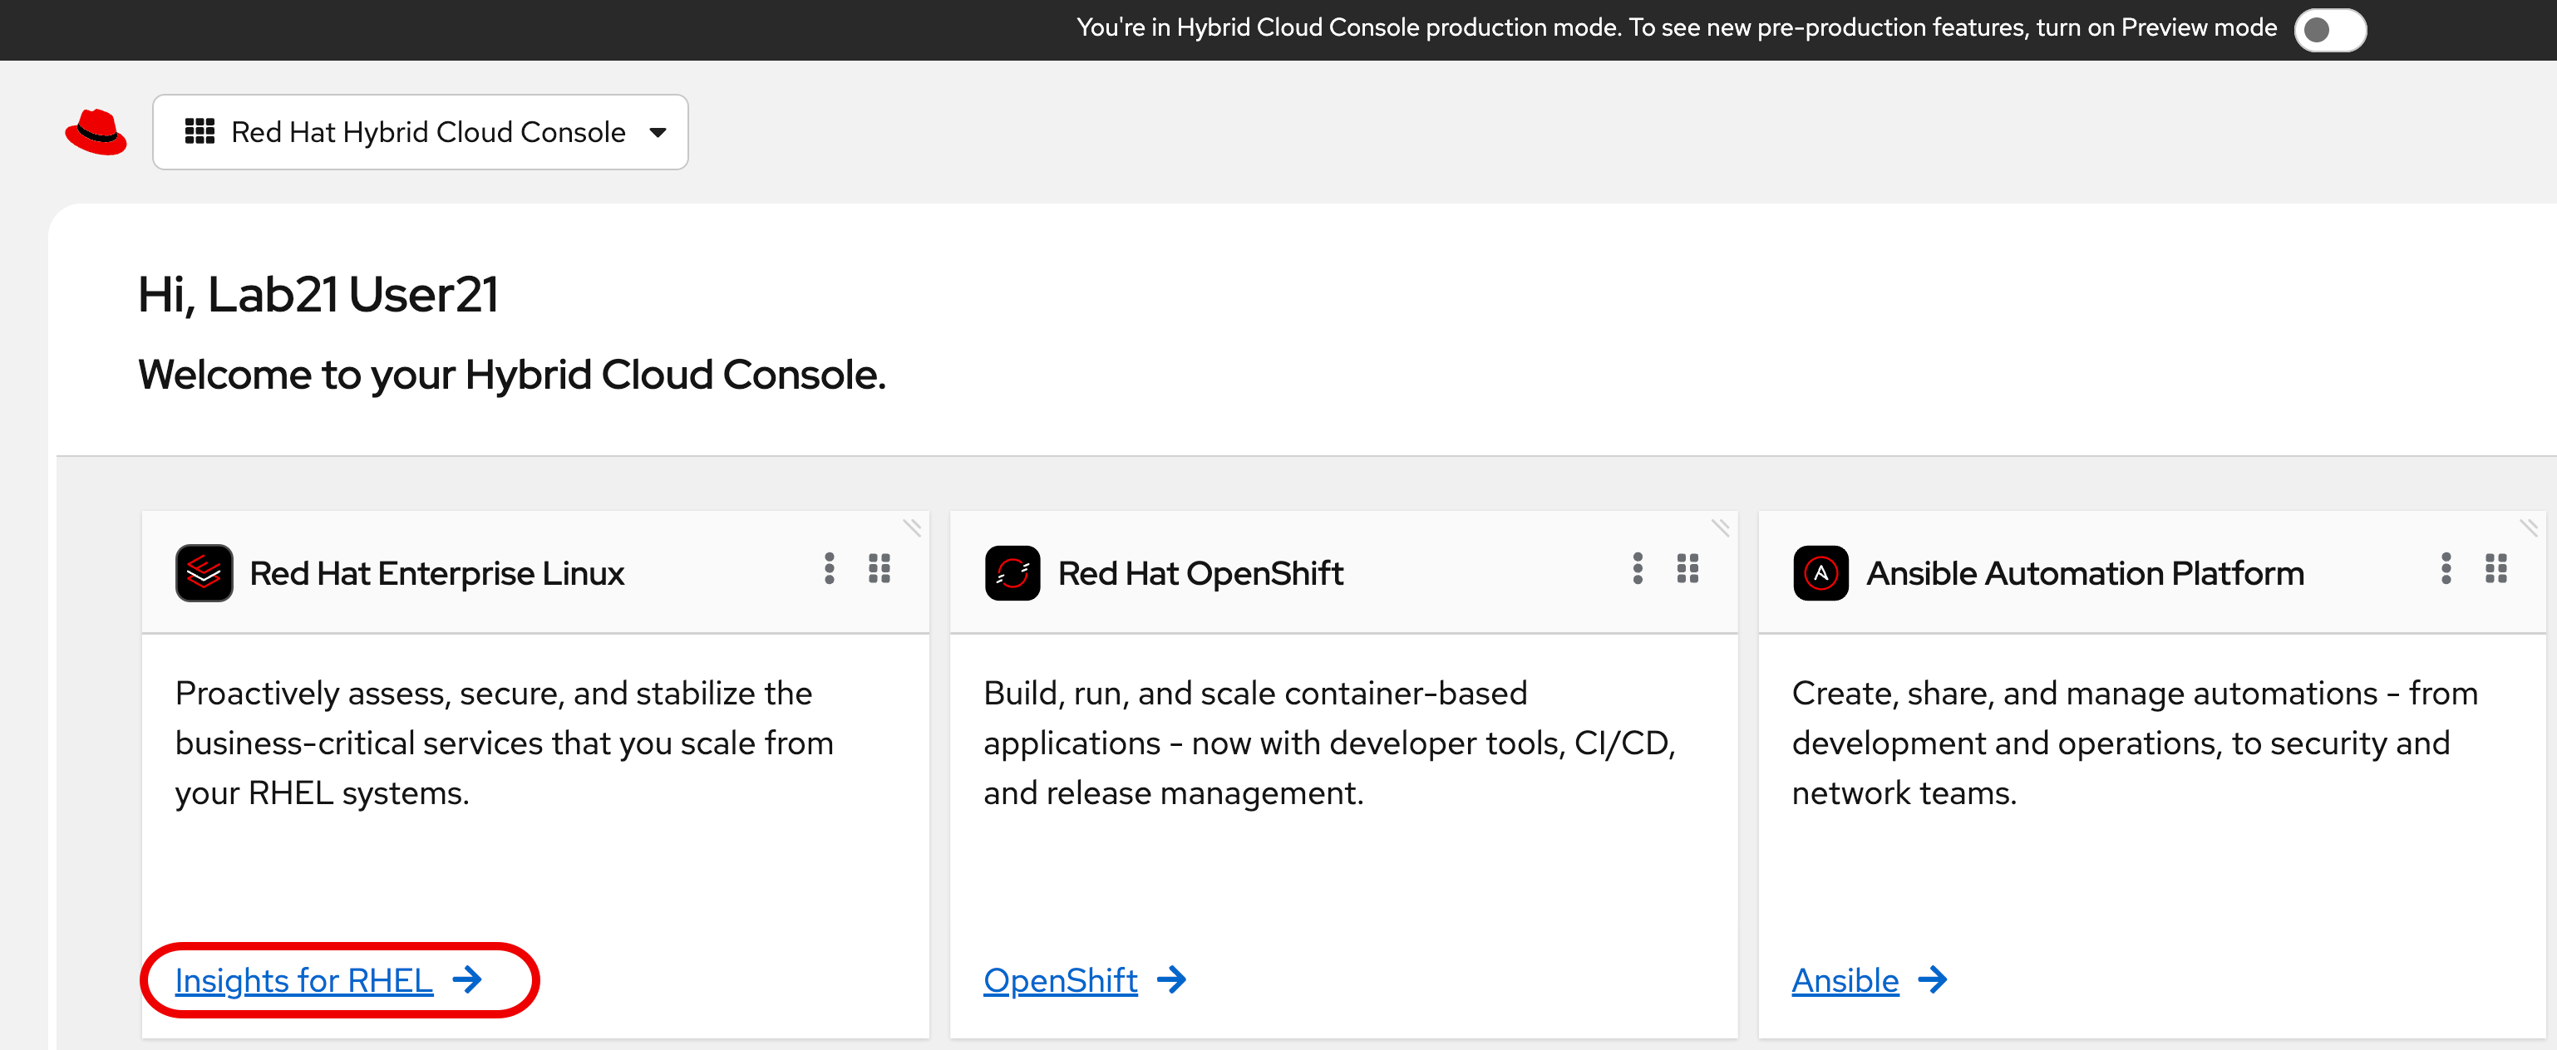Image resolution: width=2557 pixels, height=1050 pixels.
Task: Click drag grip icon on OpenShift card
Action: point(1687,569)
